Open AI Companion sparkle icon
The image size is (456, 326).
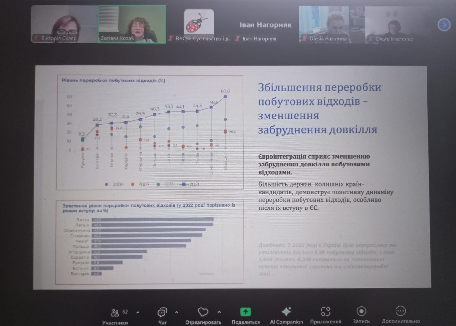tap(286, 312)
